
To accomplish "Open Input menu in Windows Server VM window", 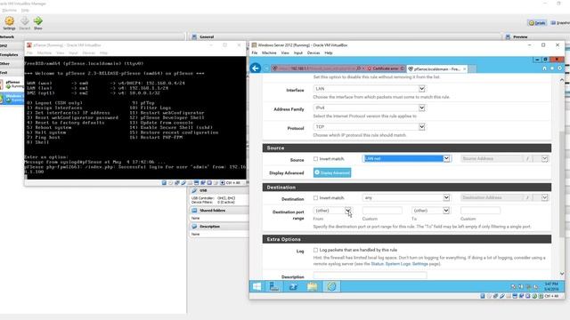I will (298, 53).
